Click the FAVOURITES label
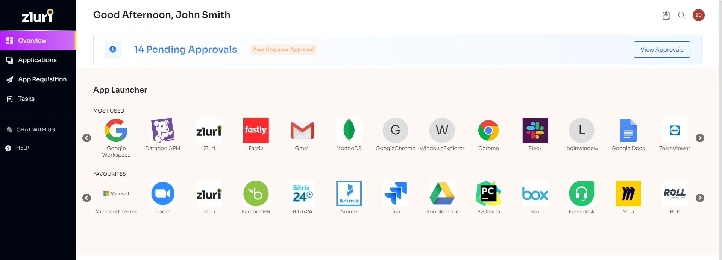 [109, 174]
